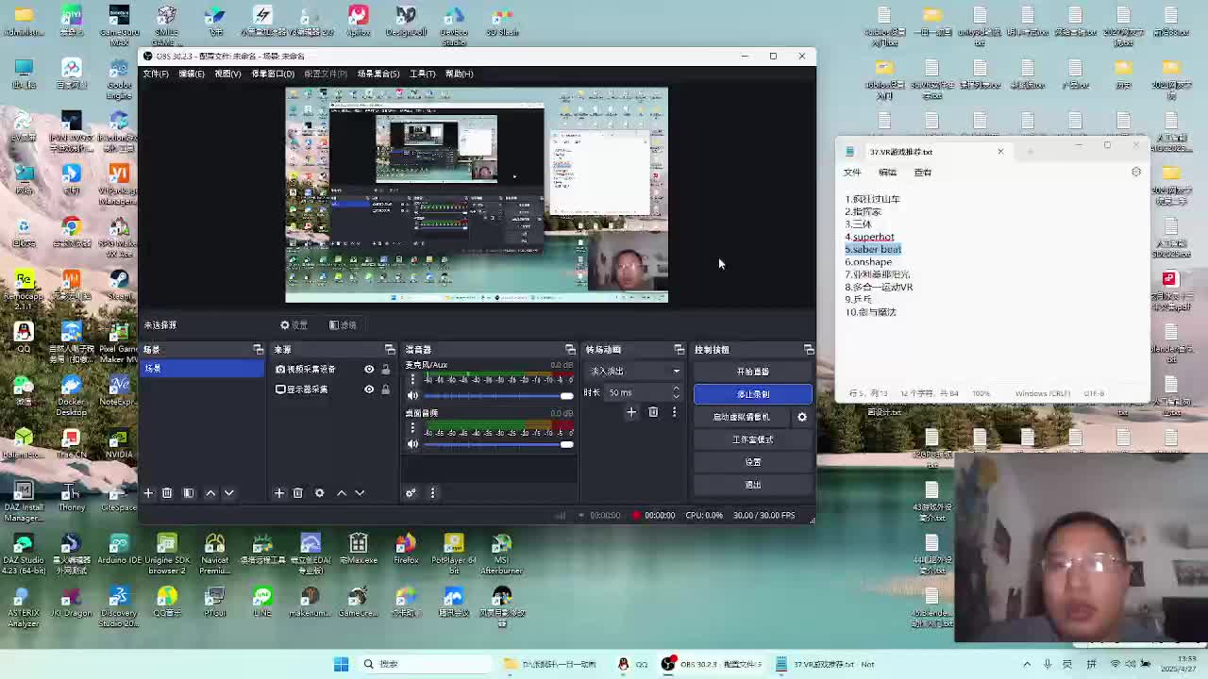Open the 文件(F) menu
This screenshot has width=1208, height=679.
(156, 74)
